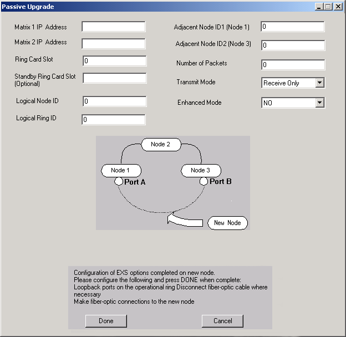Click the Matrix 1 IP Address field
Viewport: 346px width, 337px height.
click(x=113, y=27)
